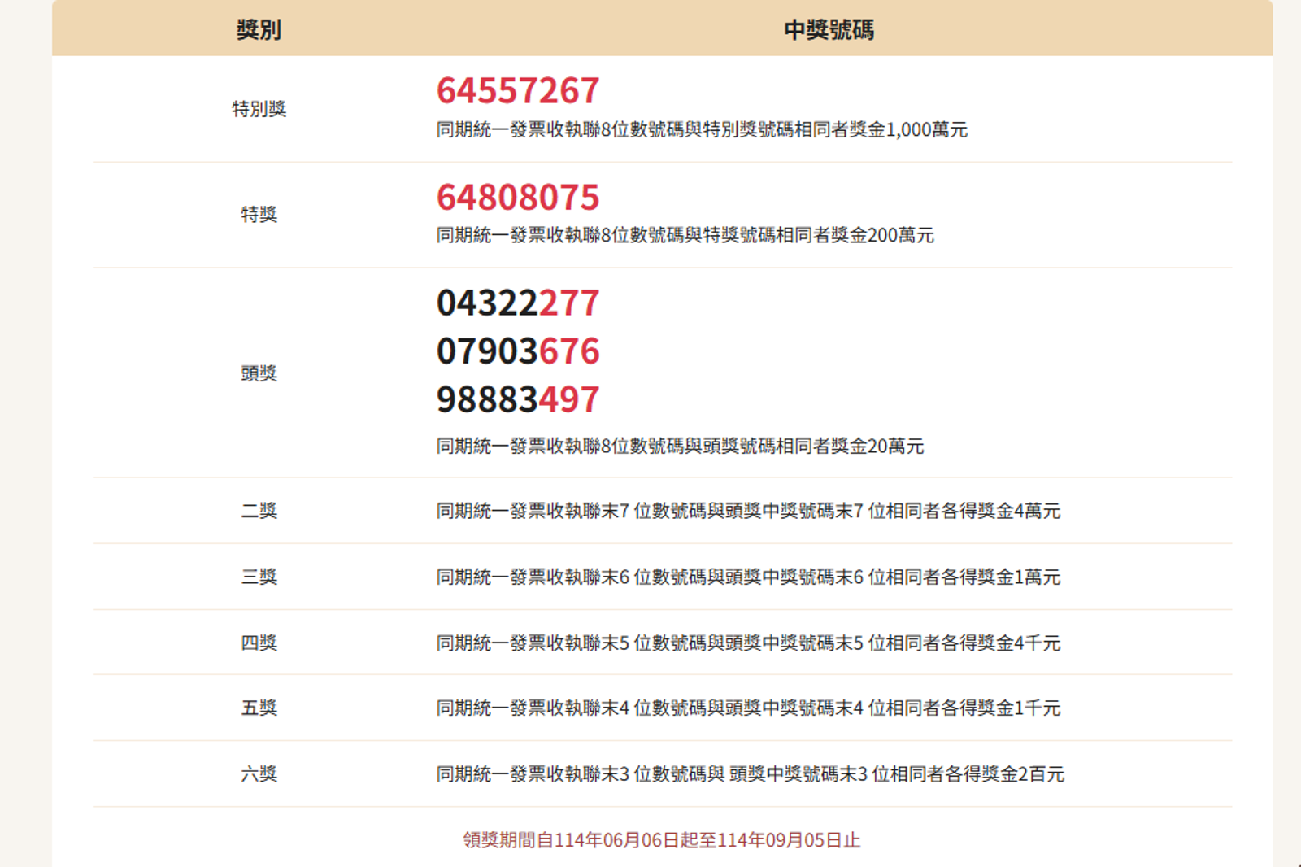This screenshot has width=1301, height=867.
Task: Click the special prize number 64557267
Action: click(518, 90)
